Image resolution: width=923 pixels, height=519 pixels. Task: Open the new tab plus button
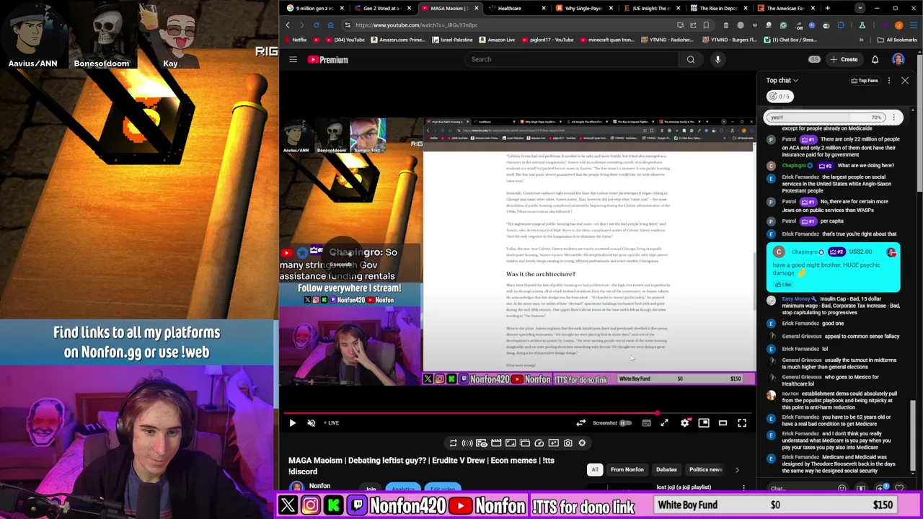pos(827,9)
